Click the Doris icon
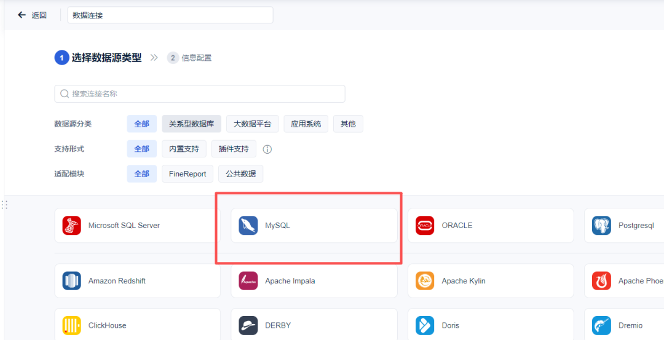Image resolution: width=664 pixels, height=340 pixels. (x=425, y=326)
